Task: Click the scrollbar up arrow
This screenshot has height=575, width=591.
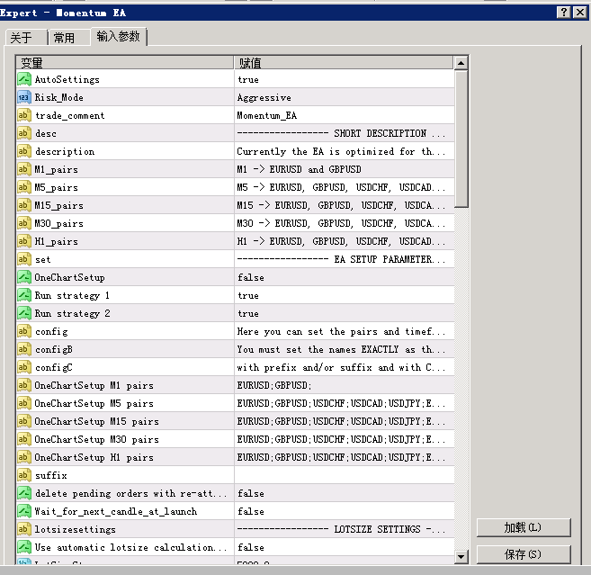Action: [461, 63]
